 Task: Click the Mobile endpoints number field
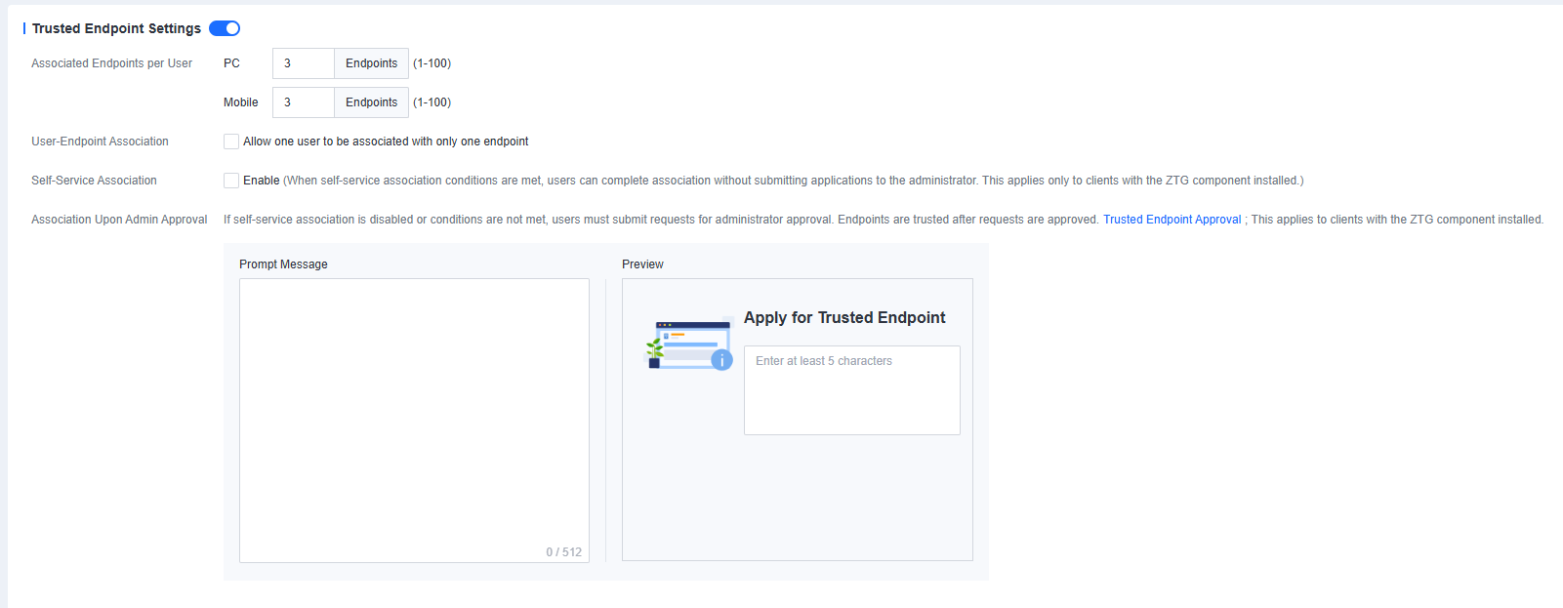(x=304, y=102)
